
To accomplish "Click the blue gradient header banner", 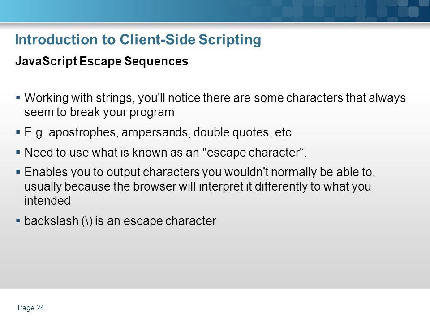I will (x=215, y=11).
